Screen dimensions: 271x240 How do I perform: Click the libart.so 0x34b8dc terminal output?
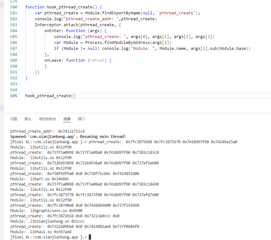pyautogui.click(x=50, y=179)
